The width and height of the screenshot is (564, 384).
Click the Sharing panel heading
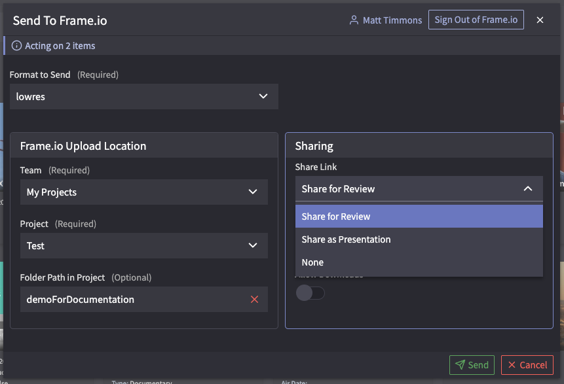point(314,146)
